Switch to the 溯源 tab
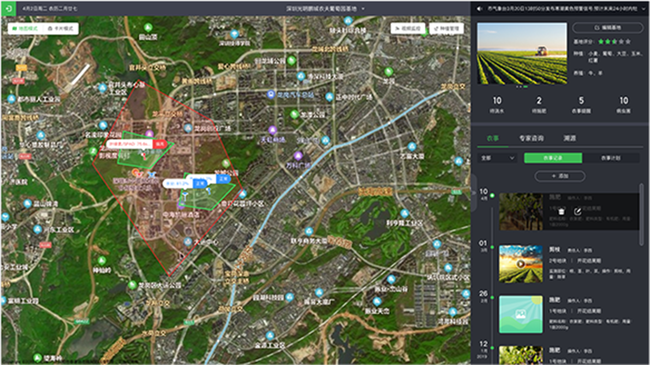Screen dimensions: 650x365 coord(569,138)
